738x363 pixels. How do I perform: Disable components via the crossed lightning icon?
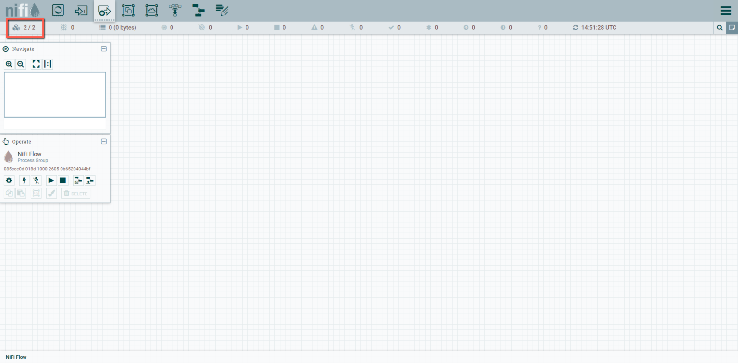(x=36, y=180)
